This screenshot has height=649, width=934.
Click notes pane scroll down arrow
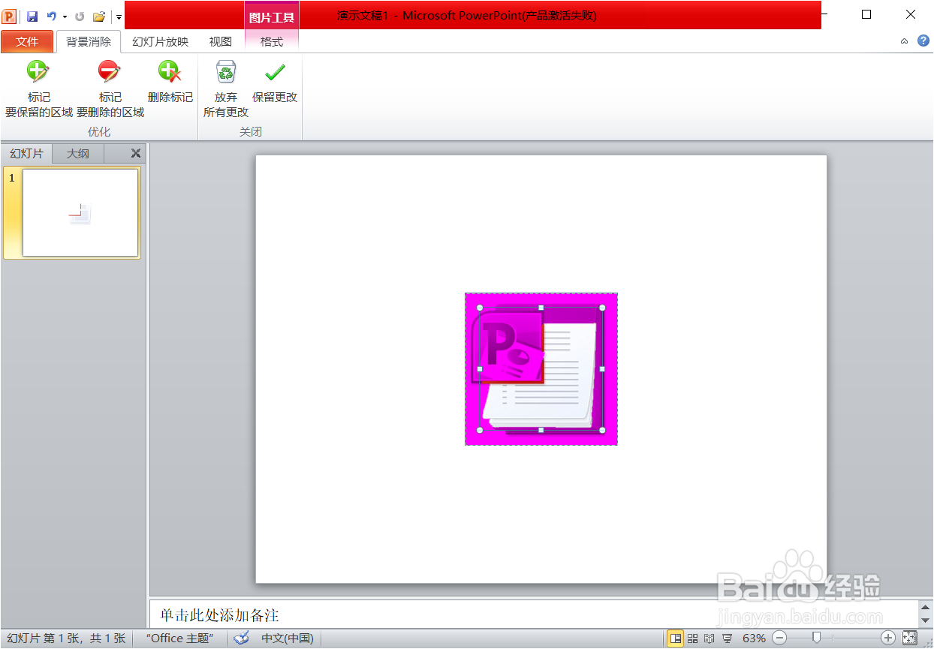click(x=925, y=621)
